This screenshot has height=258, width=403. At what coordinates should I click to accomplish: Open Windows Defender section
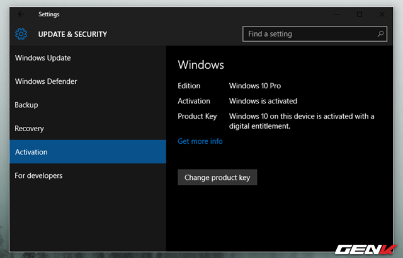pos(88,81)
